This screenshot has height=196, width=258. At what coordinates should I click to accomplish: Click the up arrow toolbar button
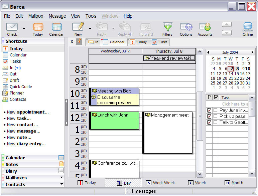[227, 24]
